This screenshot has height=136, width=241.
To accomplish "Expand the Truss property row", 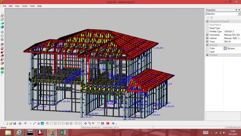I will coord(207,42).
